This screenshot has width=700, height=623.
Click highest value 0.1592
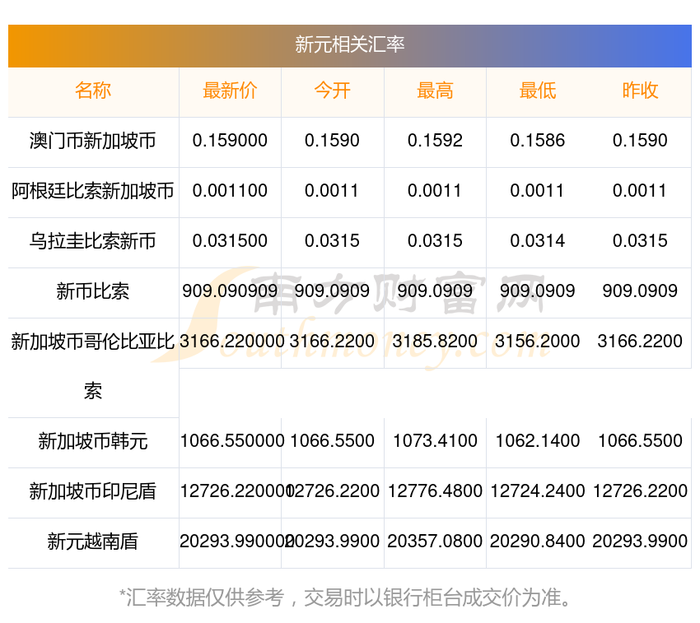435,141
